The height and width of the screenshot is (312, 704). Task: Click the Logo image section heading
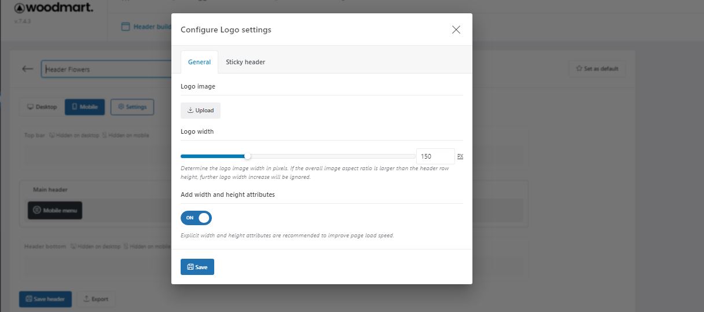tap(198, 86)
